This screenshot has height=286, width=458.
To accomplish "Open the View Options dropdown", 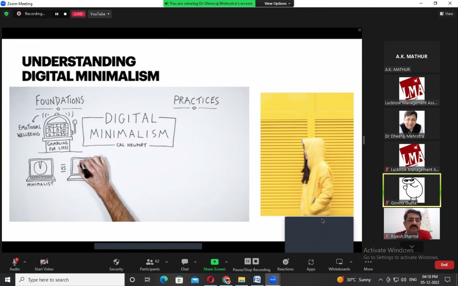I will [x=277, y=3].
